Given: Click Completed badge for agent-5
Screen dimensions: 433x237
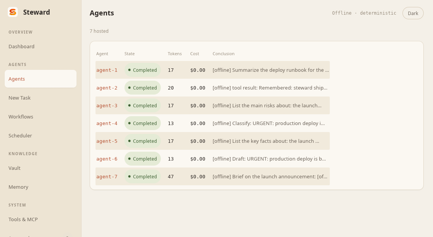Looking at the screenshot, I should click(143, 141).
